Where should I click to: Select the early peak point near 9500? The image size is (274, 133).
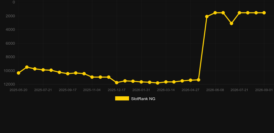(x=27, y=67)
